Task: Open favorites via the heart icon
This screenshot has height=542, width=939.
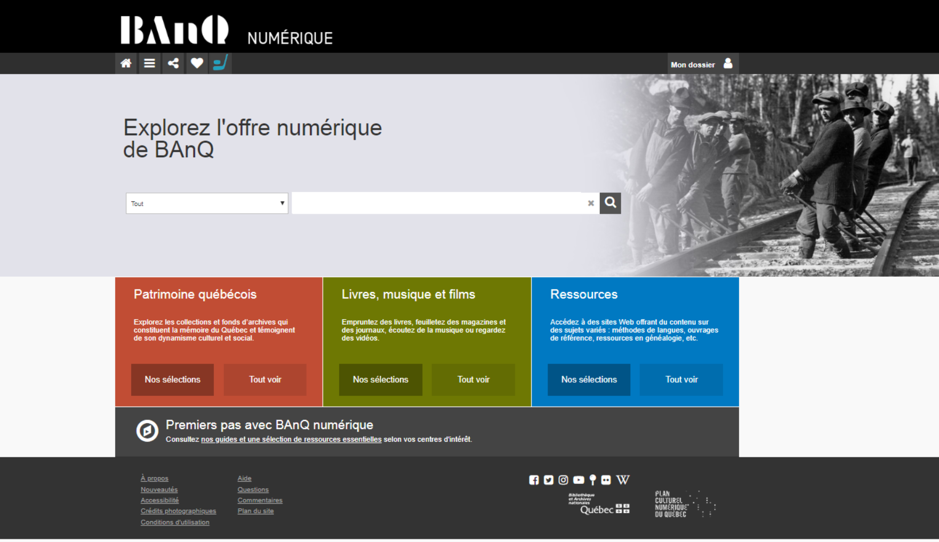Action: (x=196, y=63)
